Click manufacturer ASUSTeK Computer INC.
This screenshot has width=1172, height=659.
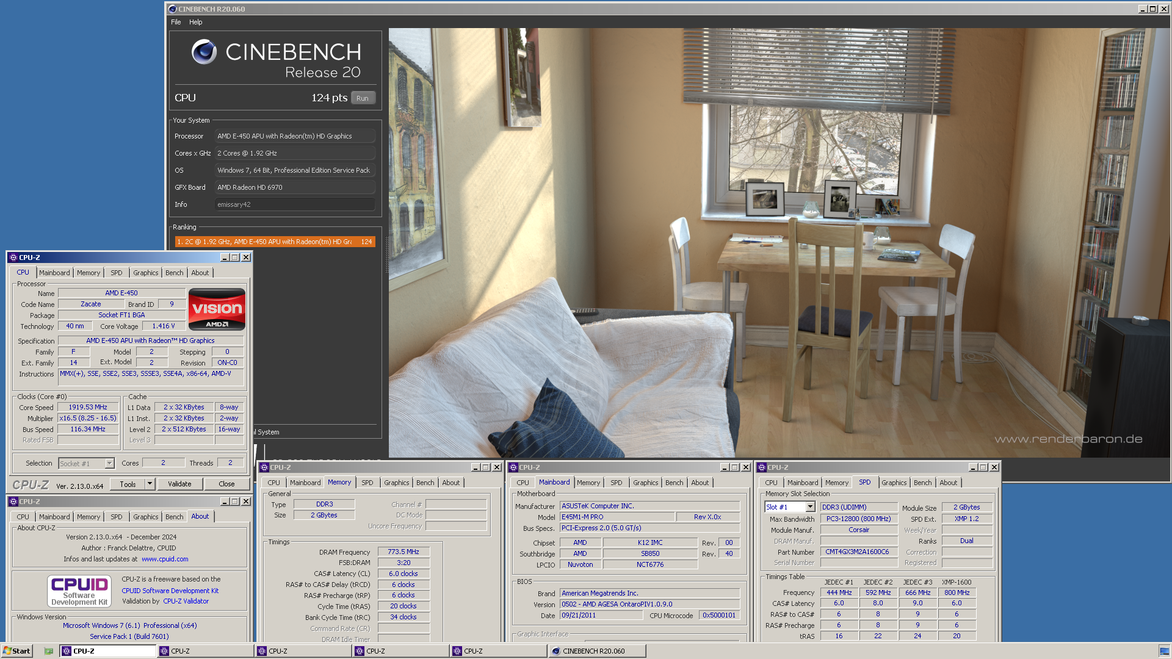(x=649, y=506)
